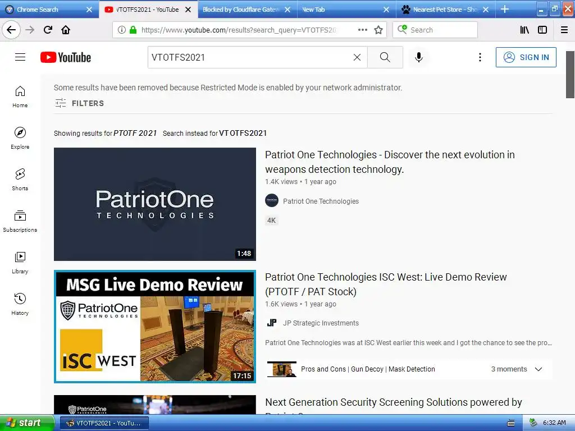575x431 pixels.
Task: Submit search with magnifier button
Action: click(385, 57)
